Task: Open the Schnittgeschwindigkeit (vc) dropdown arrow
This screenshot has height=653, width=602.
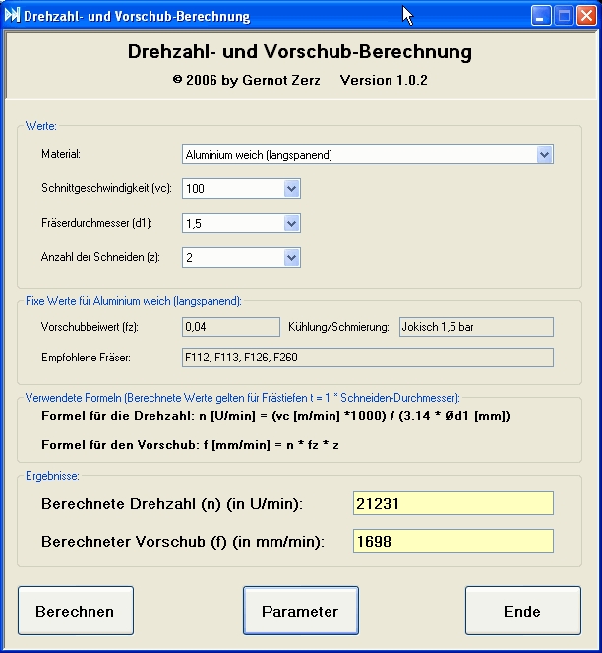Action: tap(291, 189)
